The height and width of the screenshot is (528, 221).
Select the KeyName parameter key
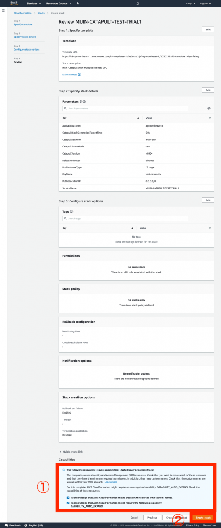[x=67, y=174]
